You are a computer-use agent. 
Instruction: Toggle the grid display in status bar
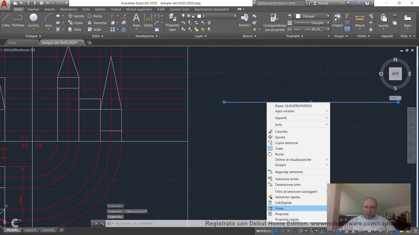tap(276, 231)
